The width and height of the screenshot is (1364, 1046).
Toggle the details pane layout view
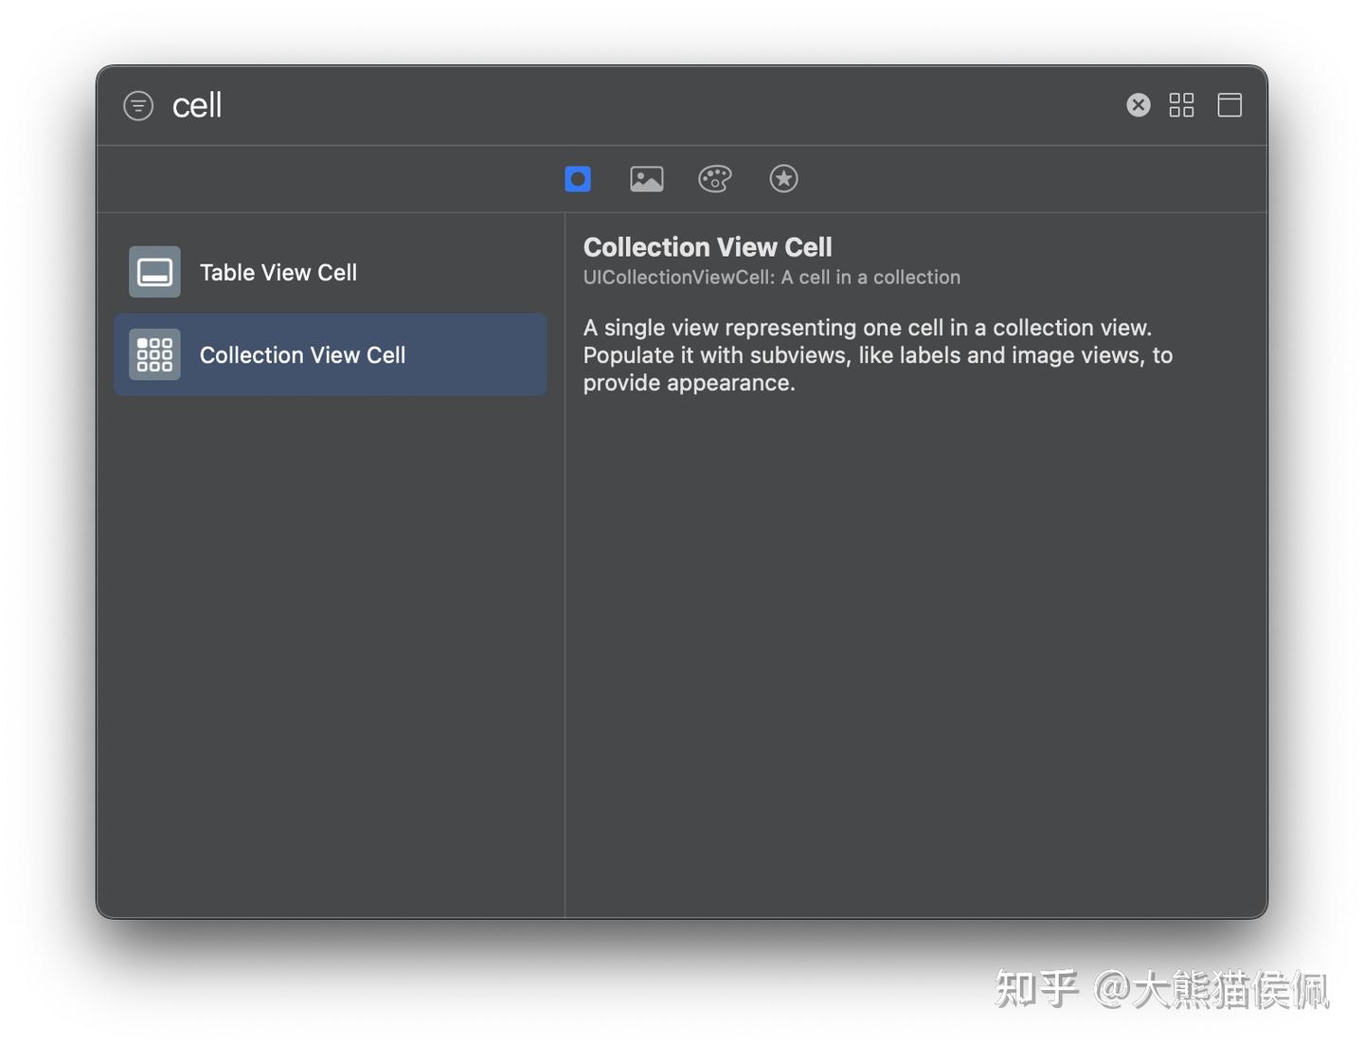(x=1229, y=105)
